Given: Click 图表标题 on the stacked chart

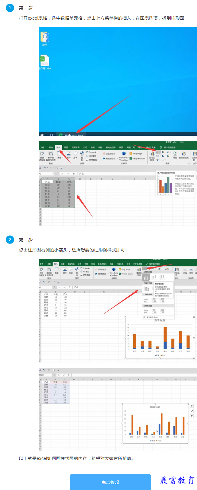Looking at the screenshot, I should click(x=160, y=320).
